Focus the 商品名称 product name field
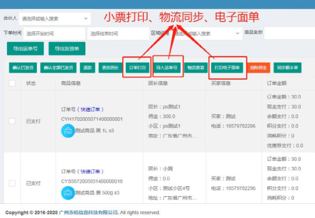Image resolution: width=315 pixels, height=218 pixels. (x=289, y=33)
